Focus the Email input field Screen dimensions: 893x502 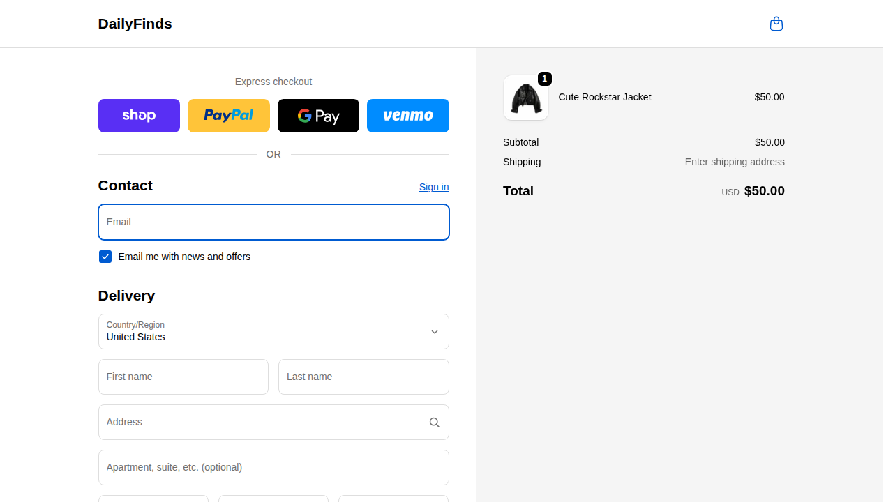273,222
